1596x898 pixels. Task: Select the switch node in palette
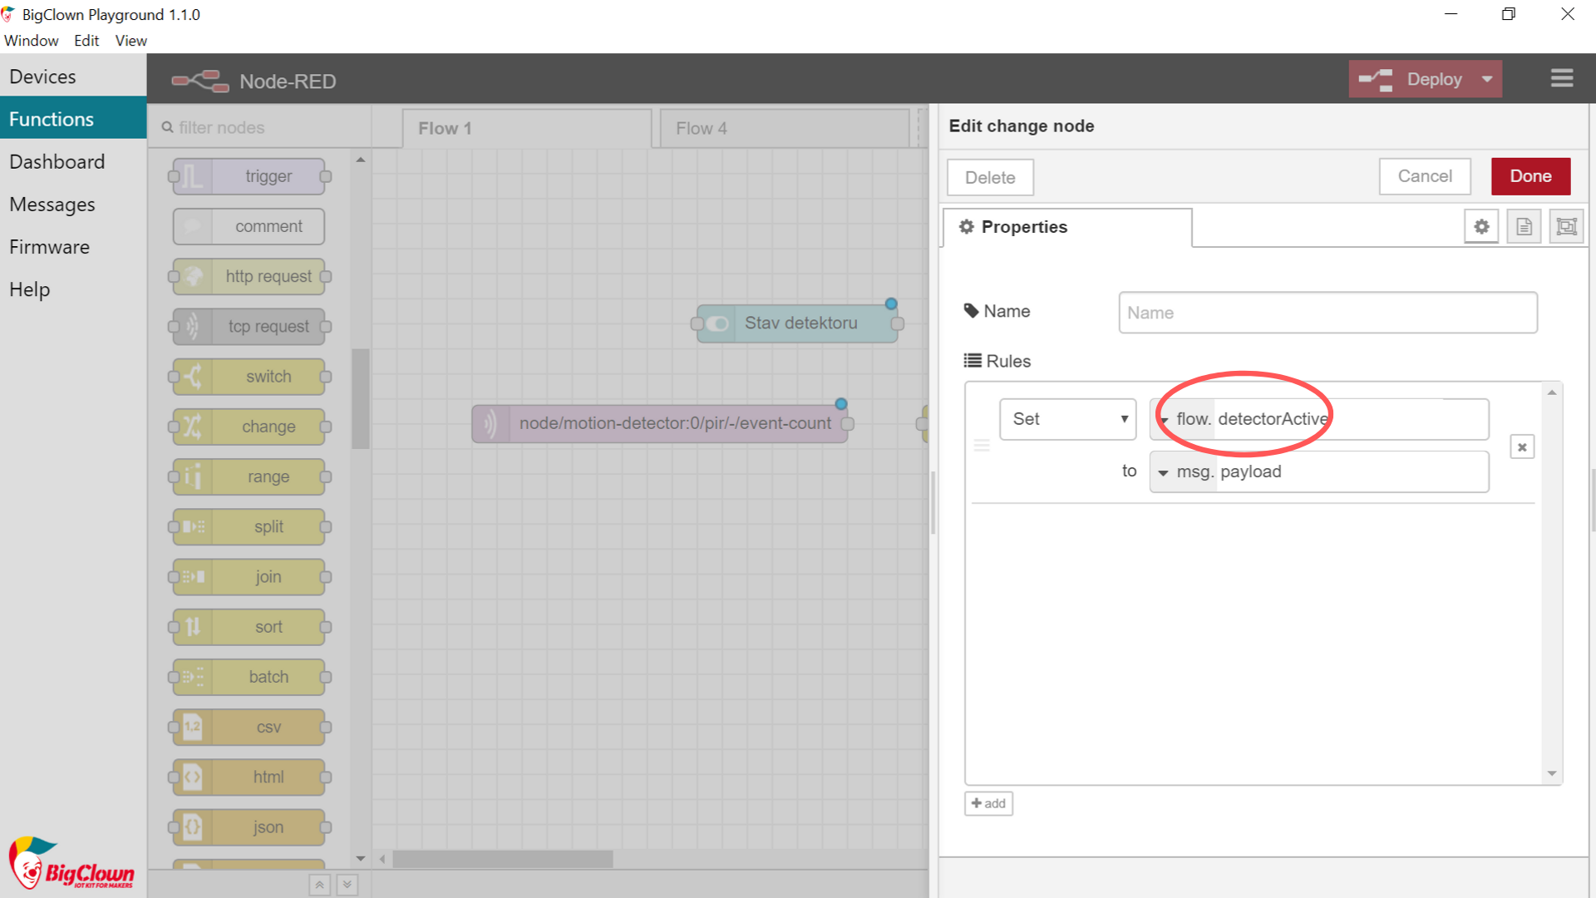click(x=249, y=377)
